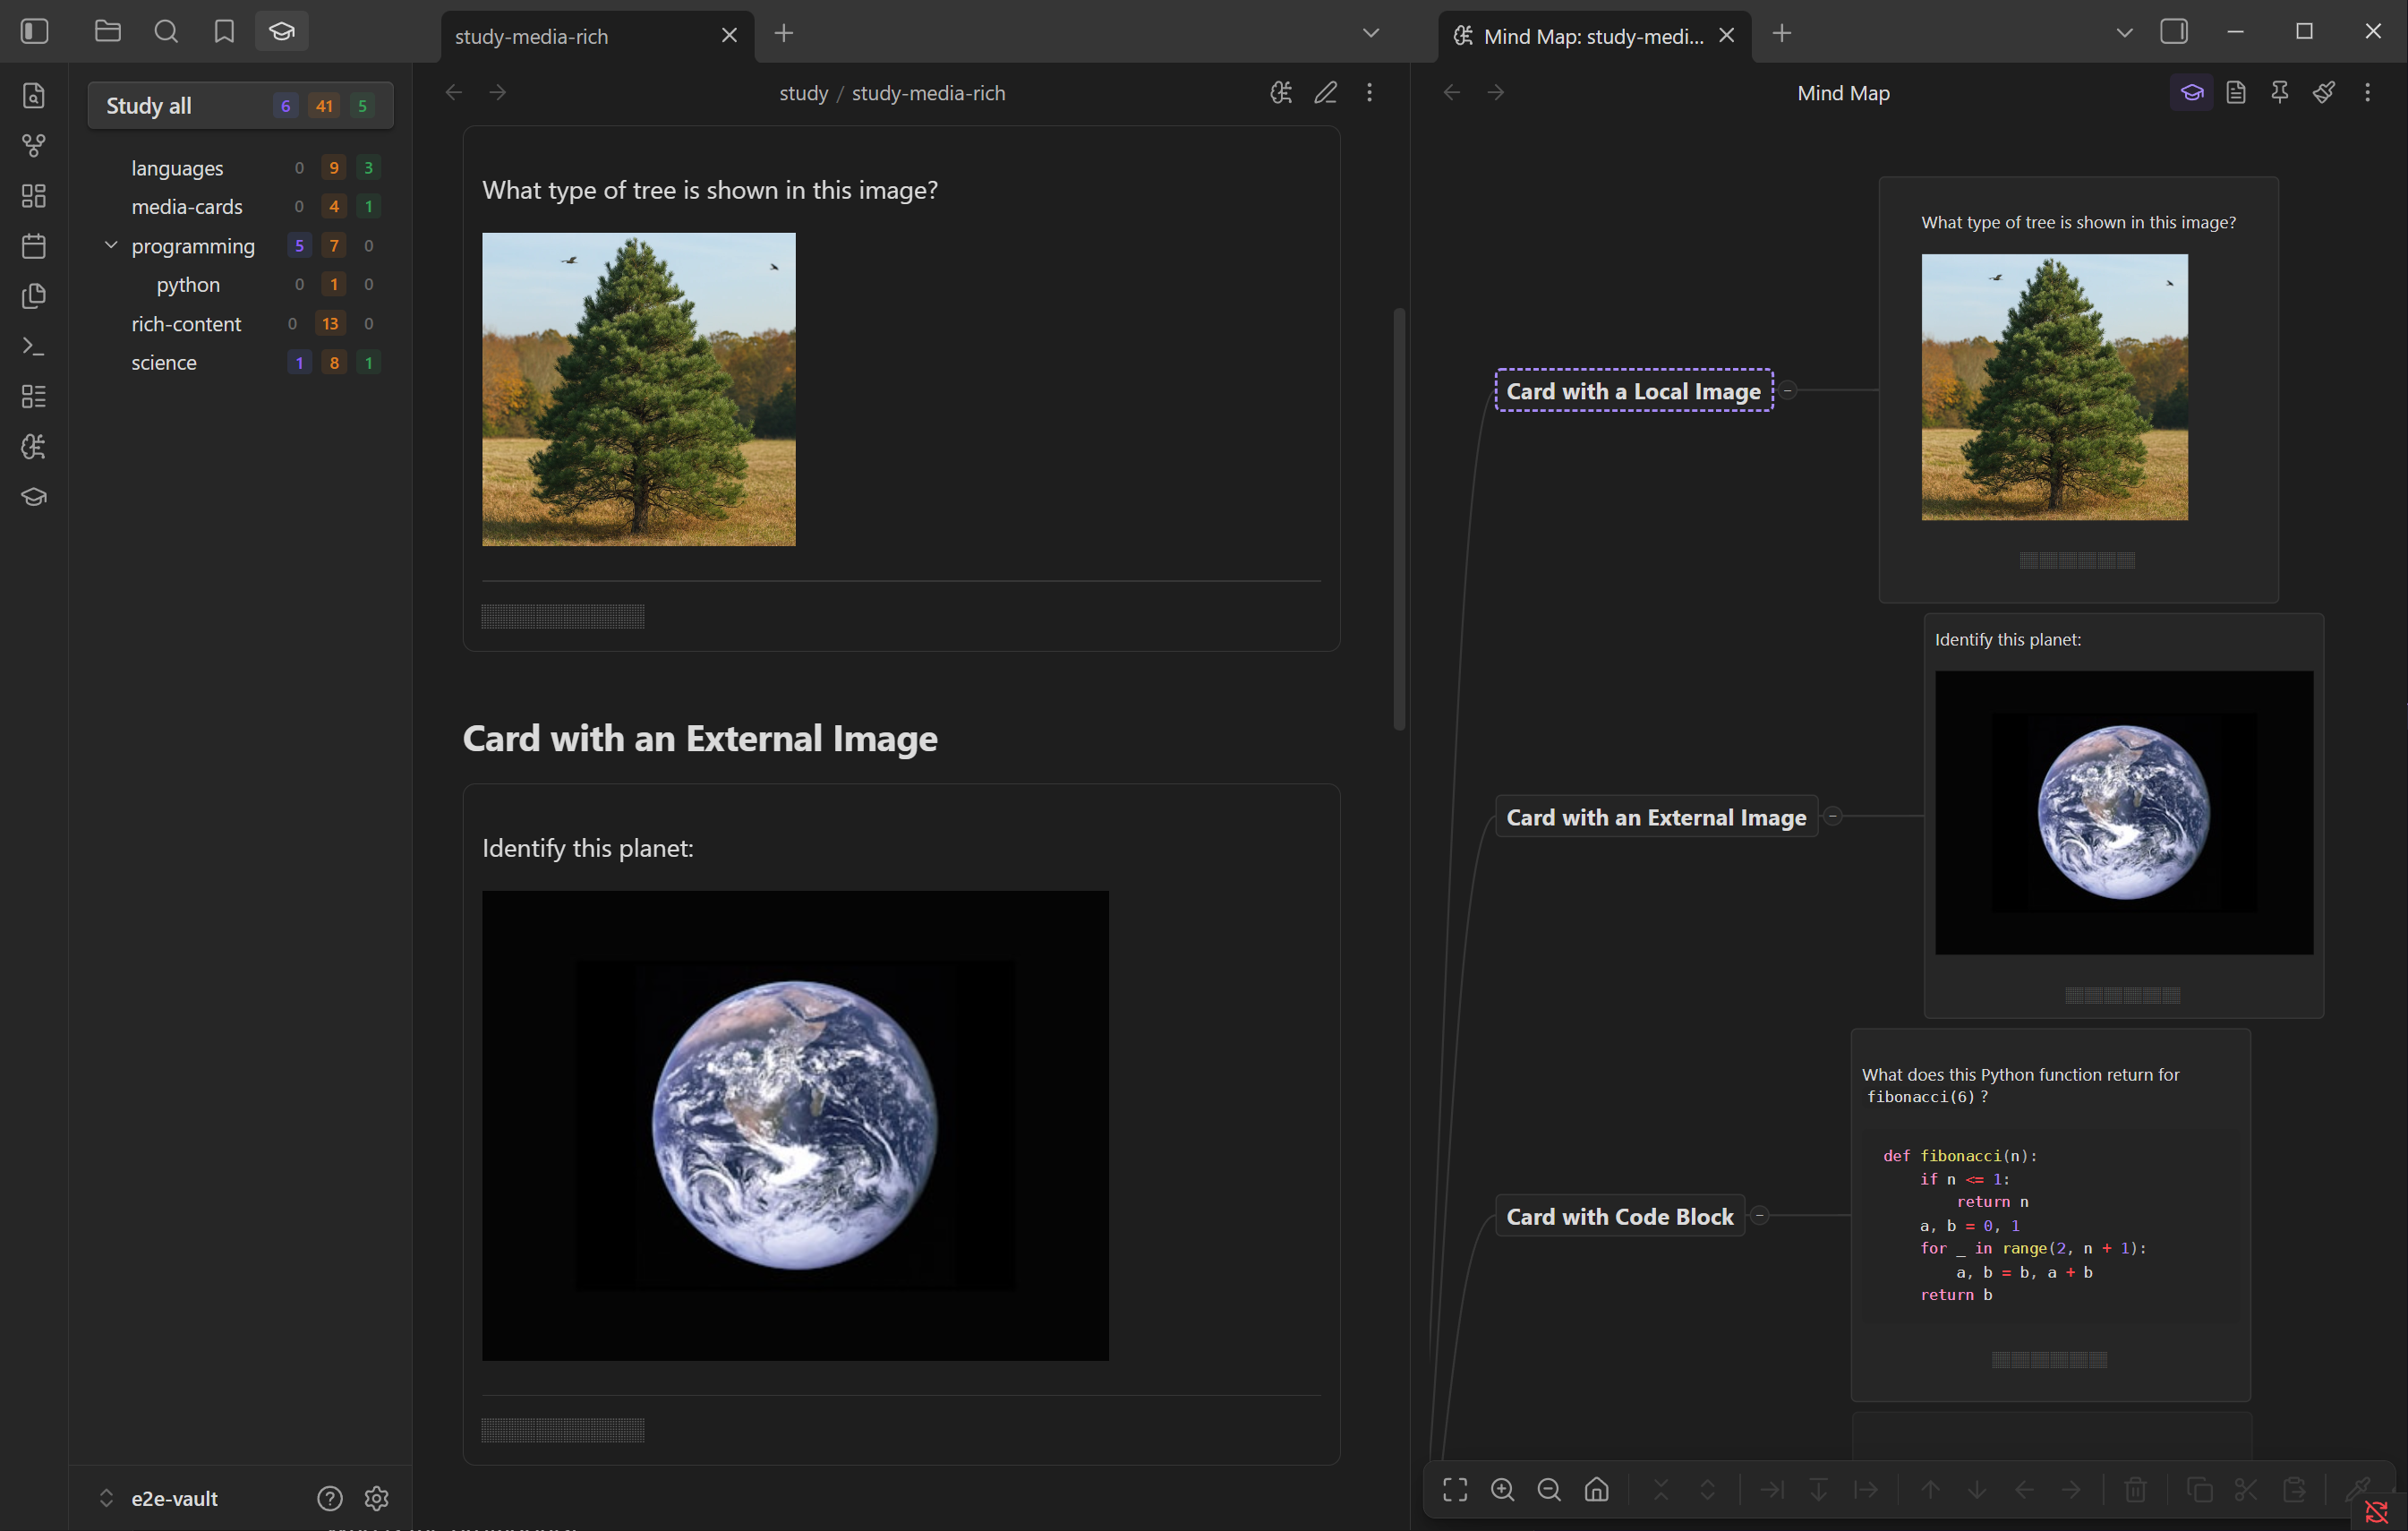Click the Study all button

(x=150, y=106)
